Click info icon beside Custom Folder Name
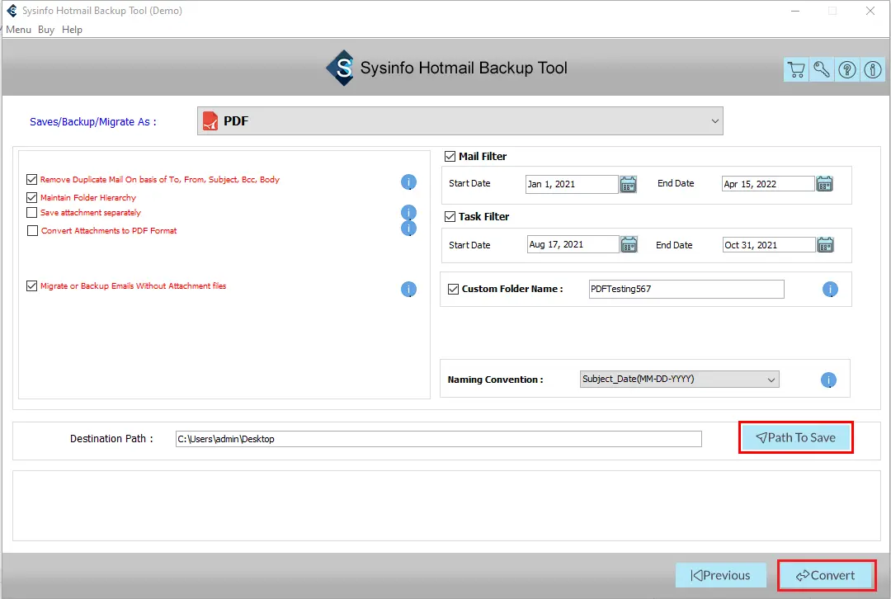 [x=830, y=290]
